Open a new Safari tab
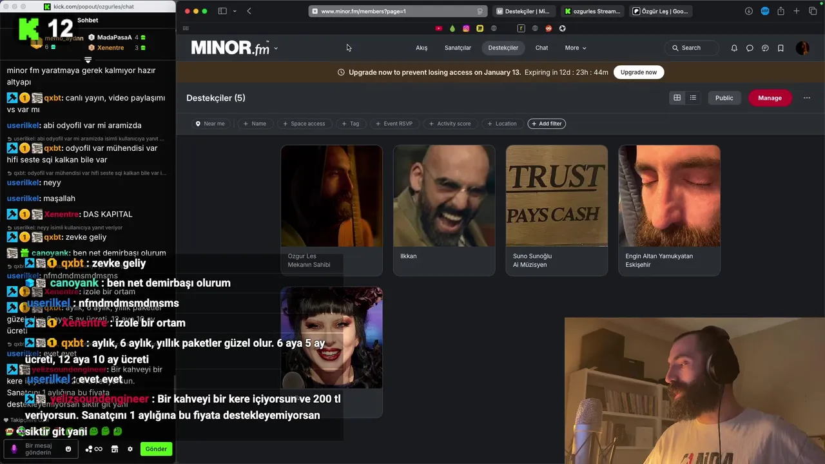The height and width of the screenshot is (464, 825). pos(797,11)
